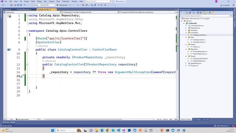236x133 pixels.
Task: Open the Error List tab
Action: click(x=6, y=122)
